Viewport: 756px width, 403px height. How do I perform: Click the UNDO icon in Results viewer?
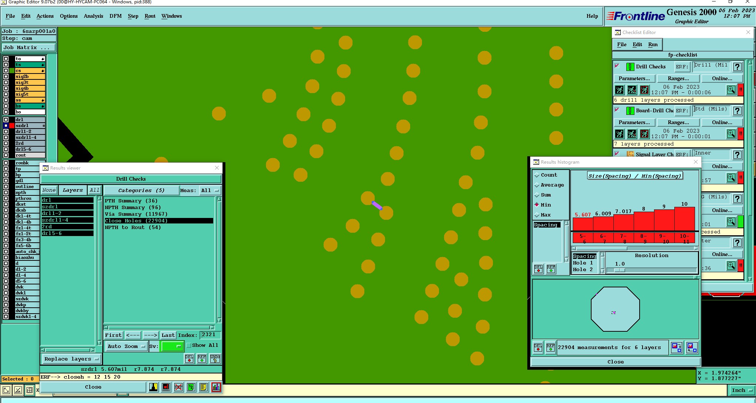pyautogui.click(x=215, y=359)
